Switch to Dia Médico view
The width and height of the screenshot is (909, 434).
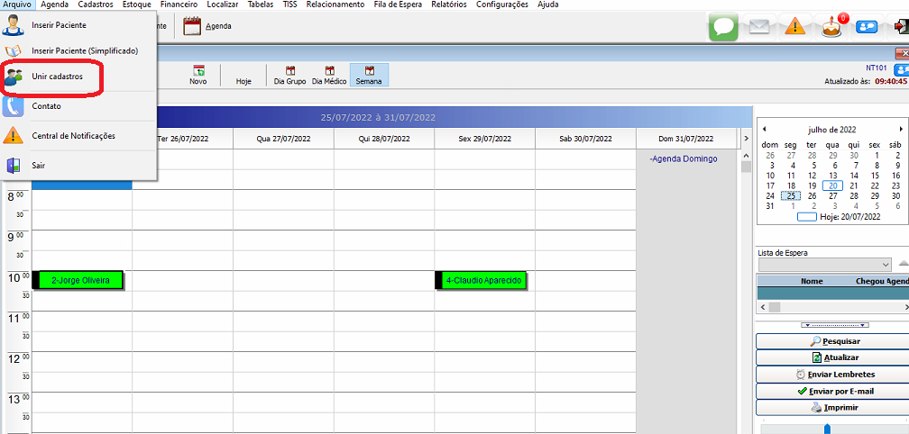tap(329, 75)
